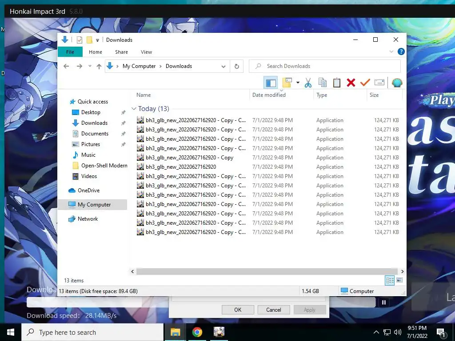The width and height of the screenshot is (455, 341).
Task: Open the Customize Quick Access Toolbar dropdown
Action: coord(97,40)
